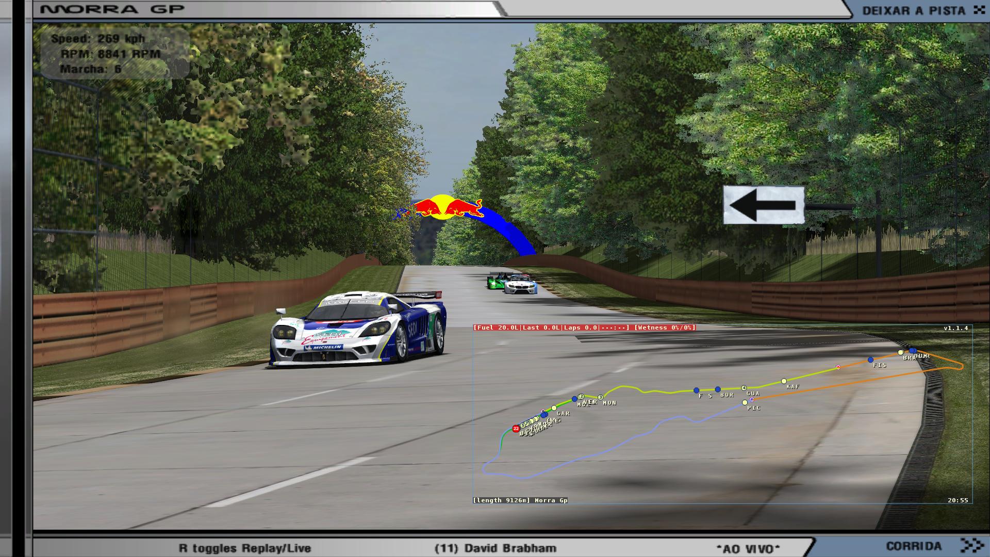Screen dimensions: 990x557
Task: Click the GUA number 4 marker on map
Action: pyautogui.click(x=744, y=388)
